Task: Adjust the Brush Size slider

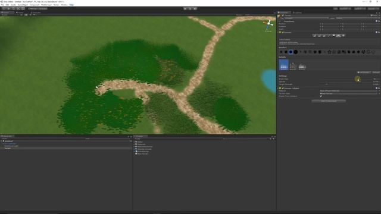Action: coord(346,79)
